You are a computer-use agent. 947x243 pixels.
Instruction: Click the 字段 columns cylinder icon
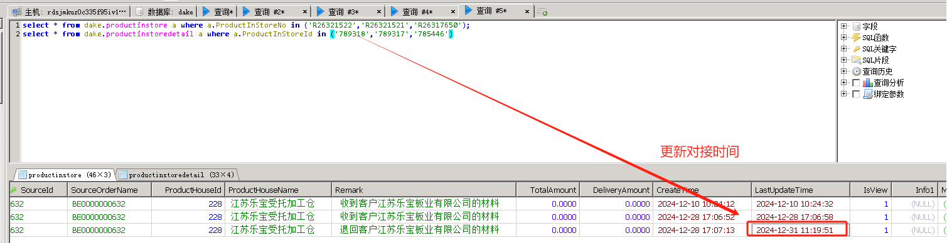pyautogui.click(x=857, y=26)
